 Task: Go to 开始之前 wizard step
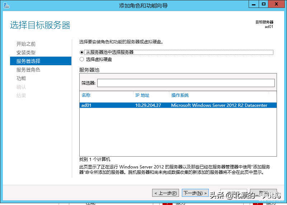(26, 44)
